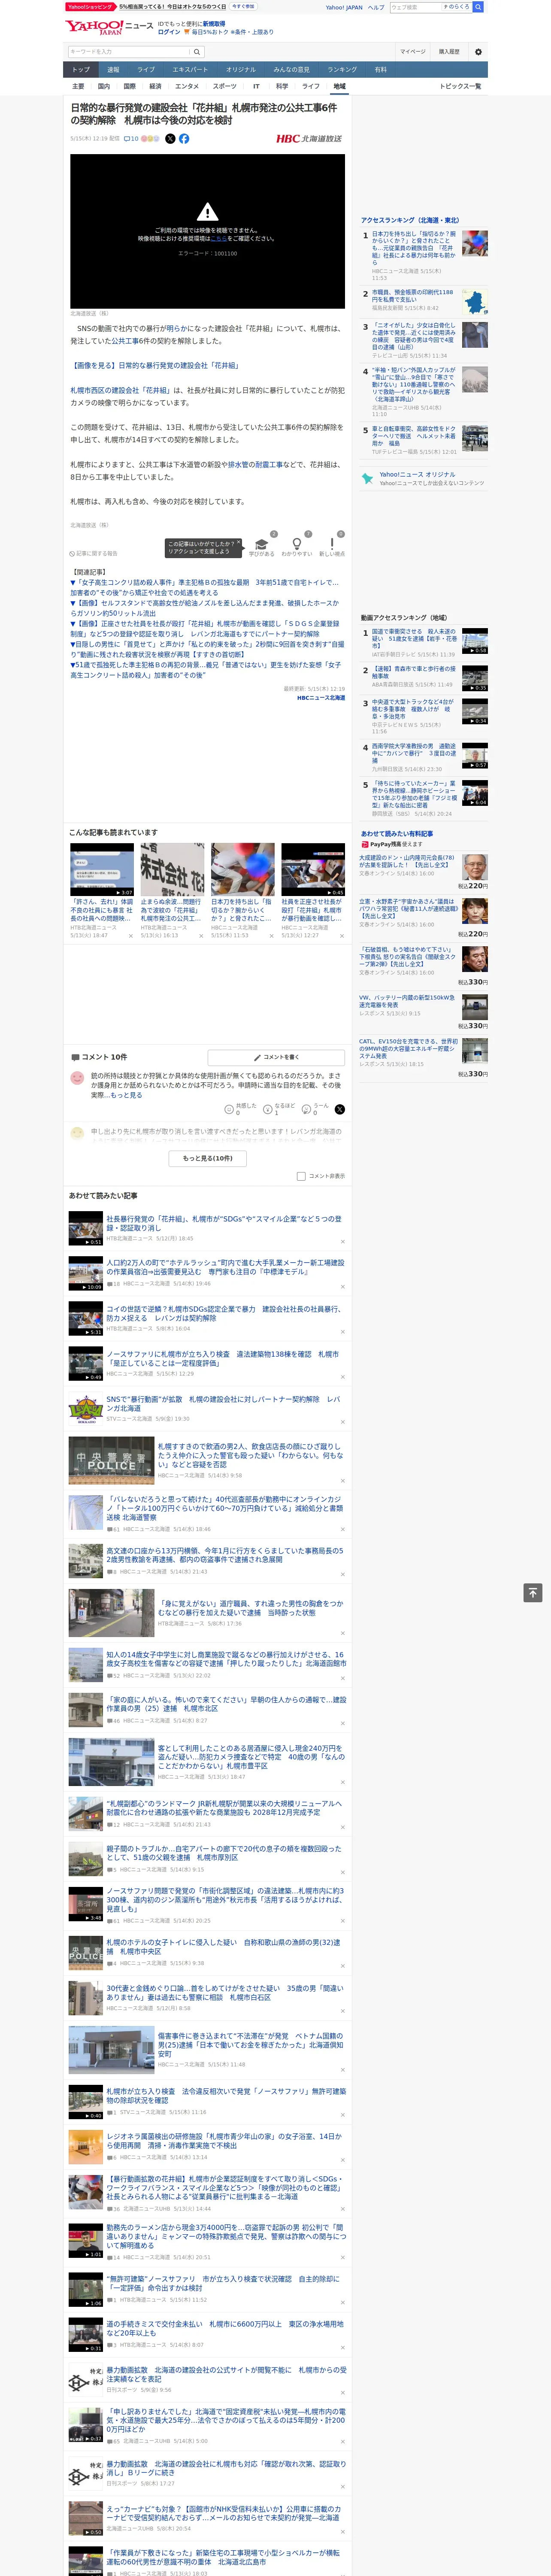Image resolution: width=551 pixels, height=2576 pixels.
Task: Select the 速報 tab
Action: point(113,70)
